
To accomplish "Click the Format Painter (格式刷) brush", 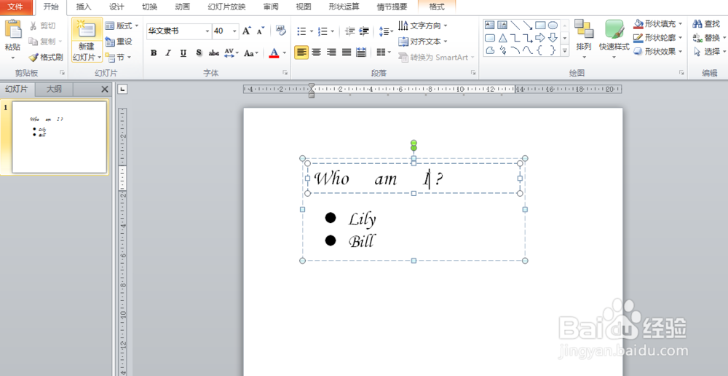I will (46, 57).
